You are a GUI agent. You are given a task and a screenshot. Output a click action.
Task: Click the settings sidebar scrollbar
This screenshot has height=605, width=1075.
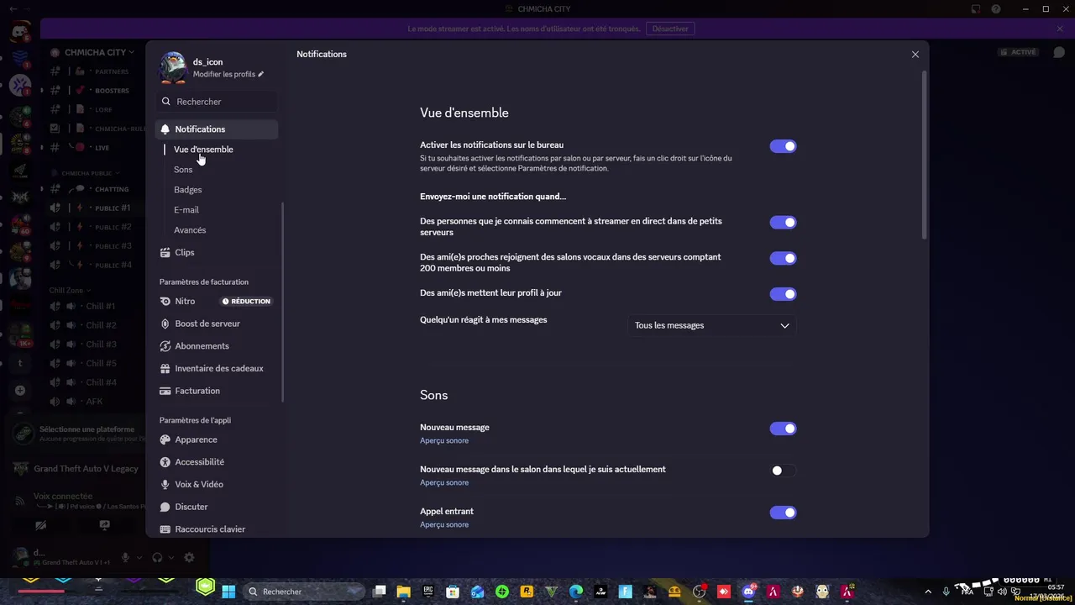pos(282,302)
